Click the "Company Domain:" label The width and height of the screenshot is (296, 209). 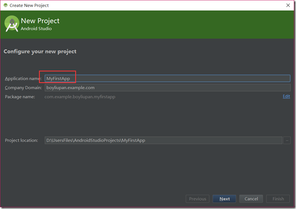[23, 88]
